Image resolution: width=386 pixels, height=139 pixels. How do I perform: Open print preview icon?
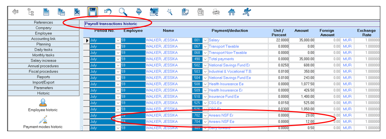200,12
